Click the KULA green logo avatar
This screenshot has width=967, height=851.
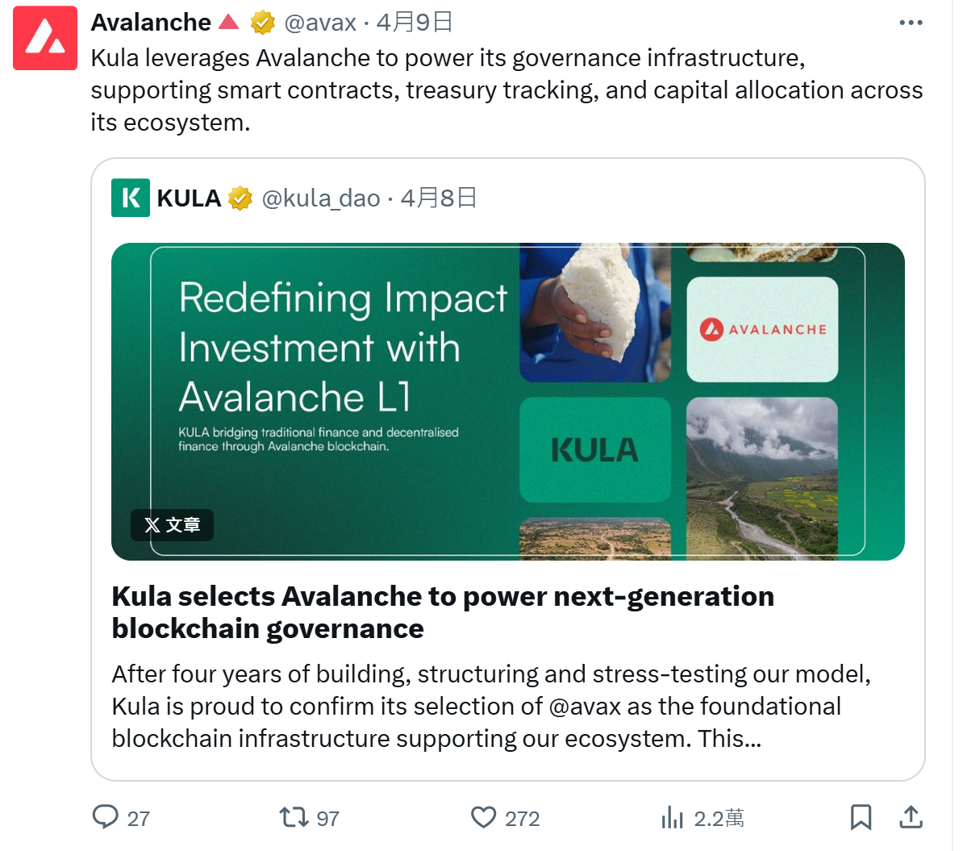130,198
